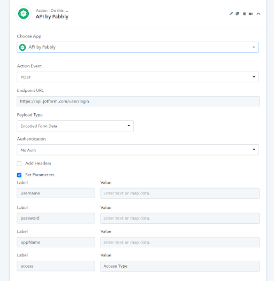274x281 pixels.
Task: Click the value field next to appName
Action: pyautogui.click(x=180, y=242)
